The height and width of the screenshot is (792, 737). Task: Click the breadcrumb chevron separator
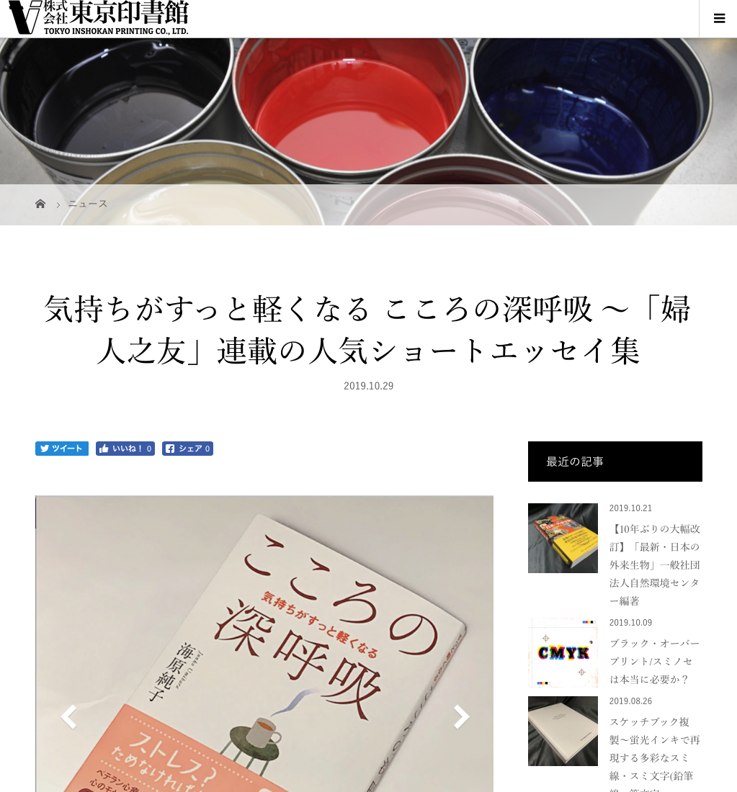58,204
